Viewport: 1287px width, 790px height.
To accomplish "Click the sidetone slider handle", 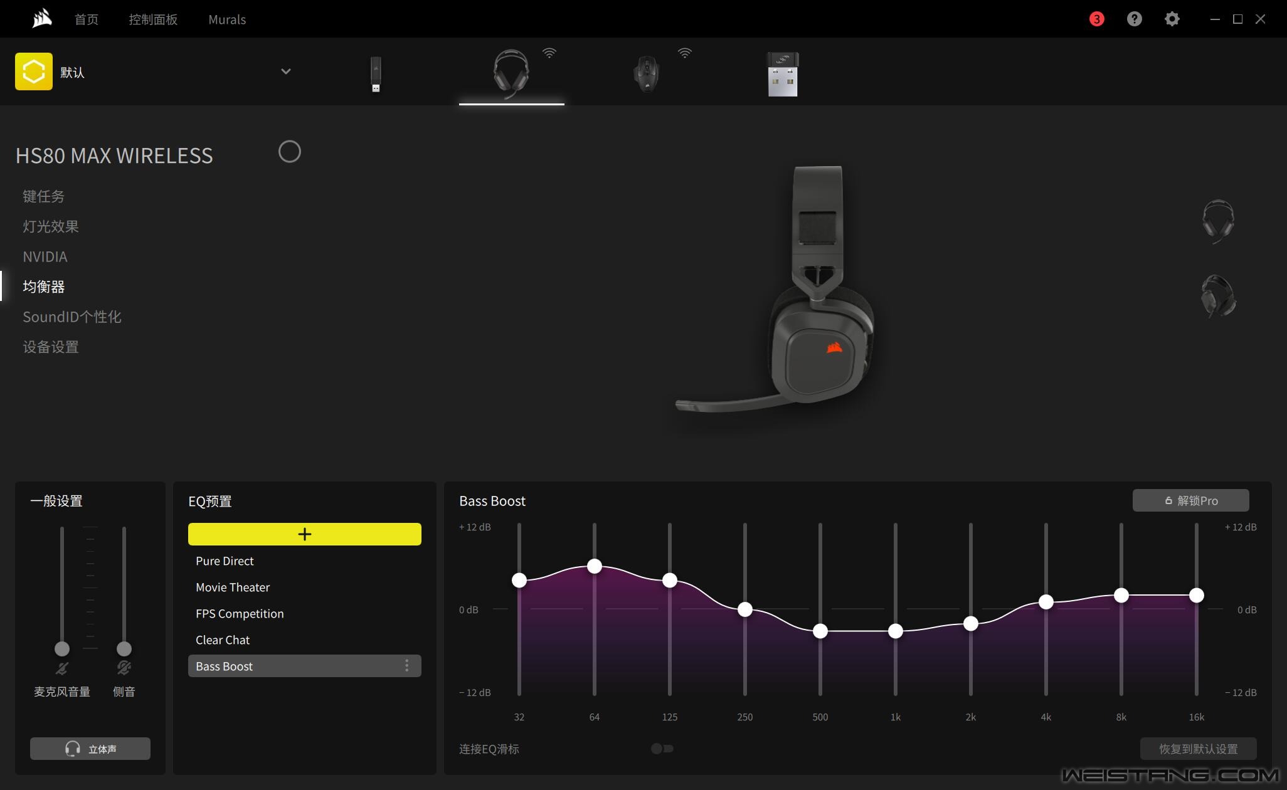I will click(x=124, y=648).
